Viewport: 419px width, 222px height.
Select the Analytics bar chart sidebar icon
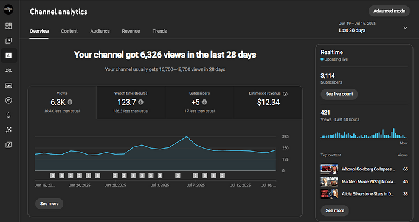[x=9, y=55]
